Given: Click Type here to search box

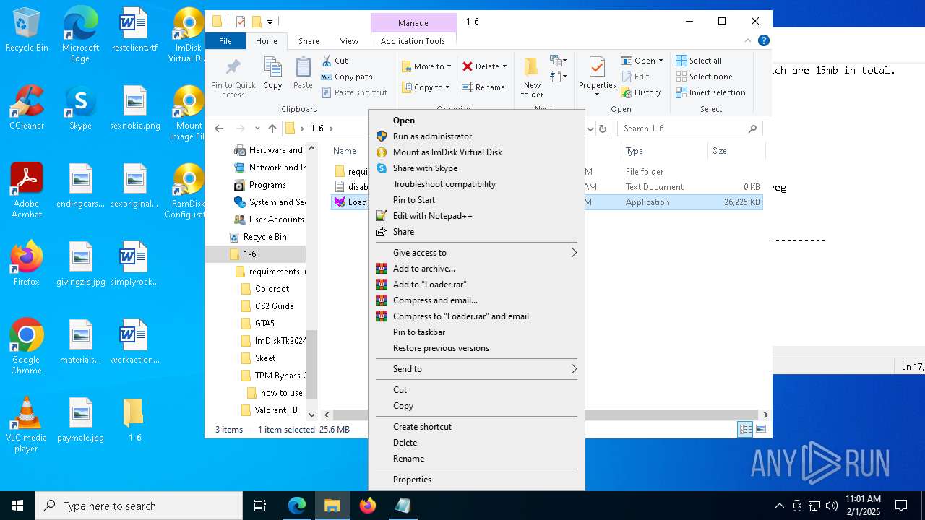Looking at the screenshot, I should point(139,506).
